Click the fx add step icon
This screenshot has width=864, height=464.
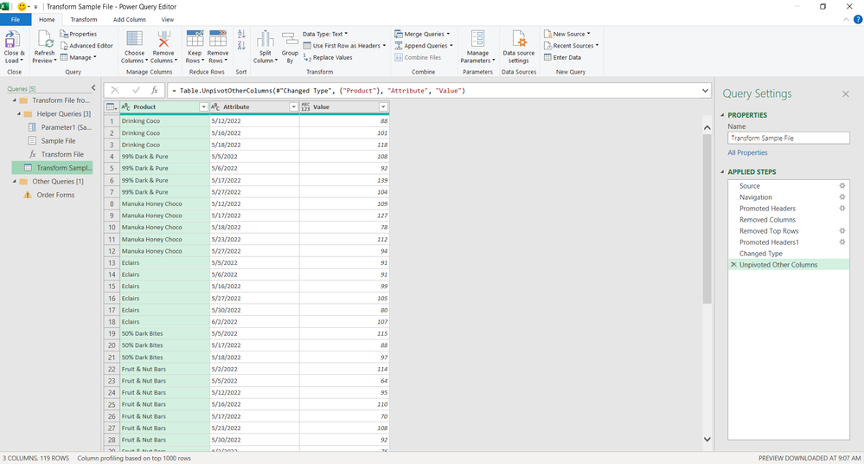coord(155,91)
